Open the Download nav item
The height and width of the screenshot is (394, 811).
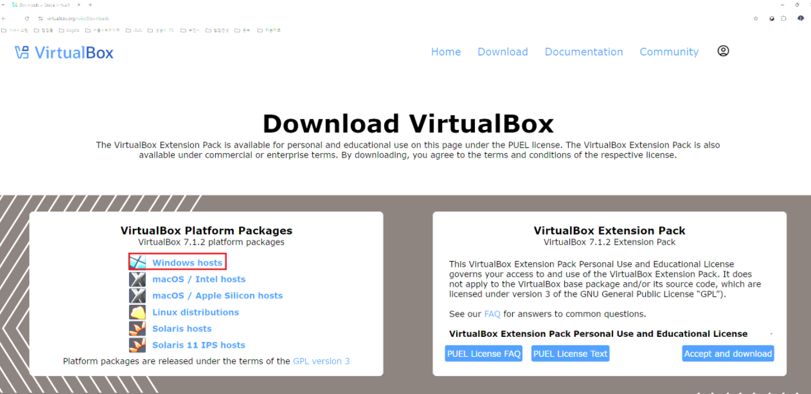tap(503, 51)
